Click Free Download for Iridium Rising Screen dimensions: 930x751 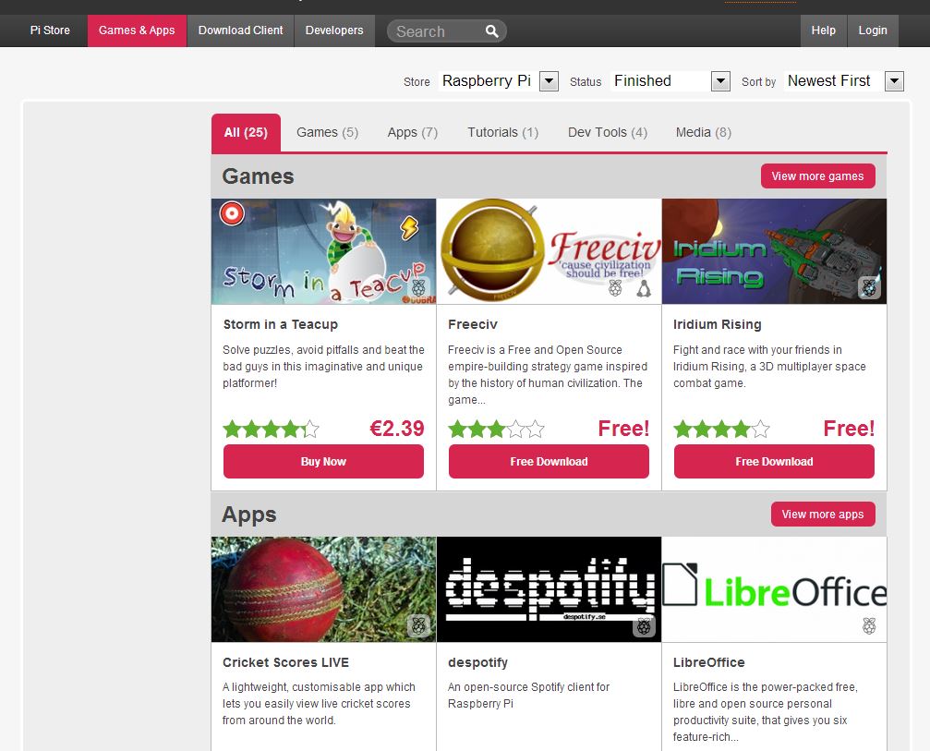pos(775,462)
